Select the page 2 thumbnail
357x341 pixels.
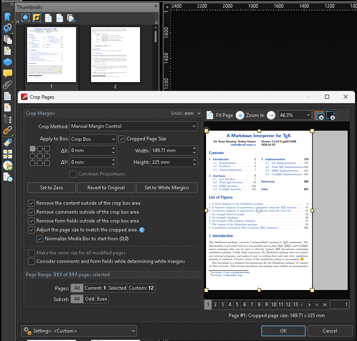(x=115, y=54)
